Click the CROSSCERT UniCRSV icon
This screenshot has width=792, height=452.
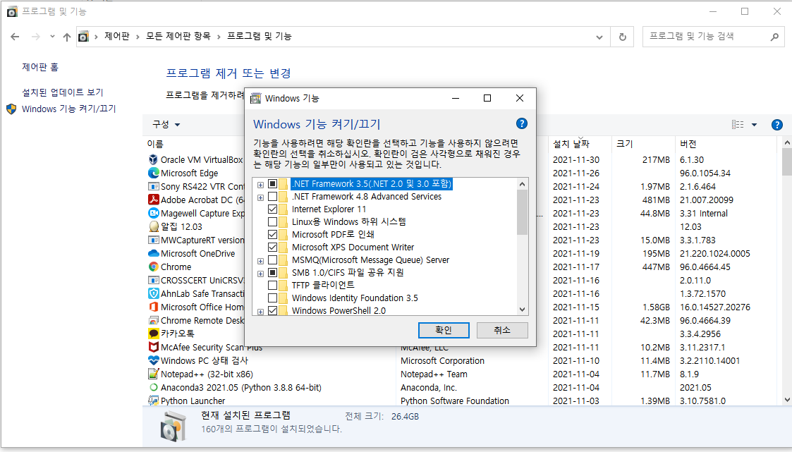153,280
